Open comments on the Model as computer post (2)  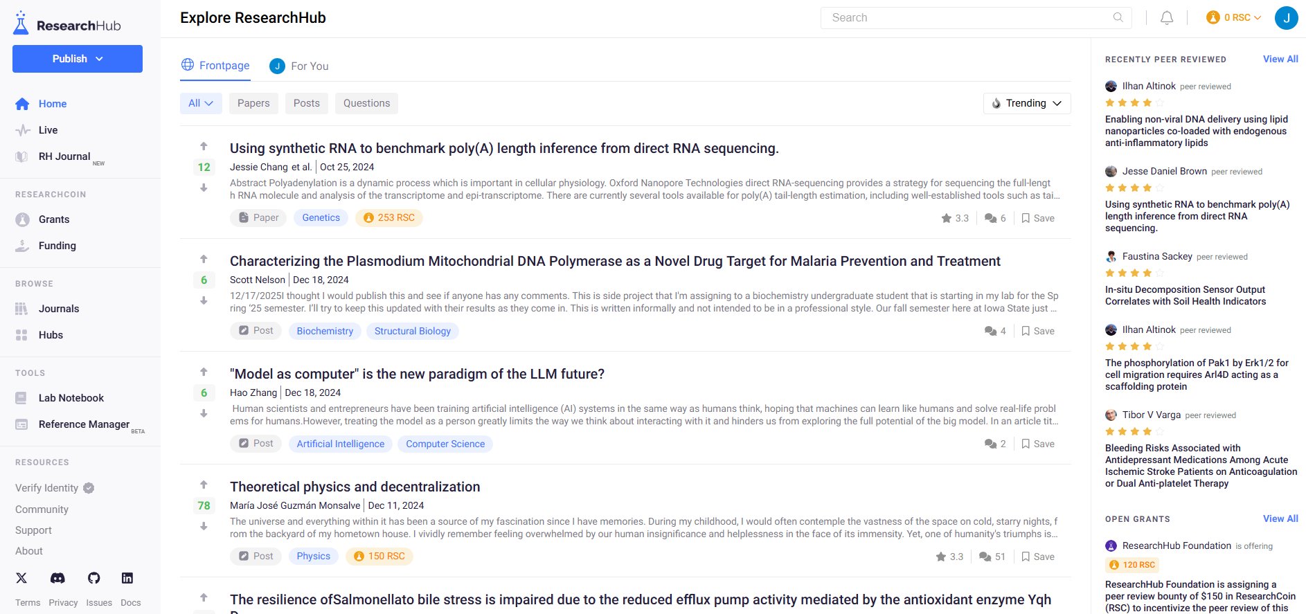click(x=995, y=444)
